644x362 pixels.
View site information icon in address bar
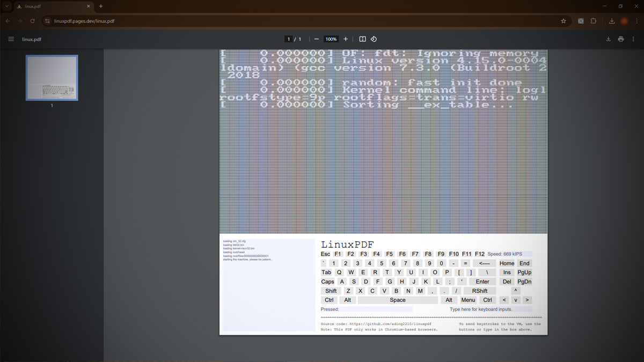47,21
